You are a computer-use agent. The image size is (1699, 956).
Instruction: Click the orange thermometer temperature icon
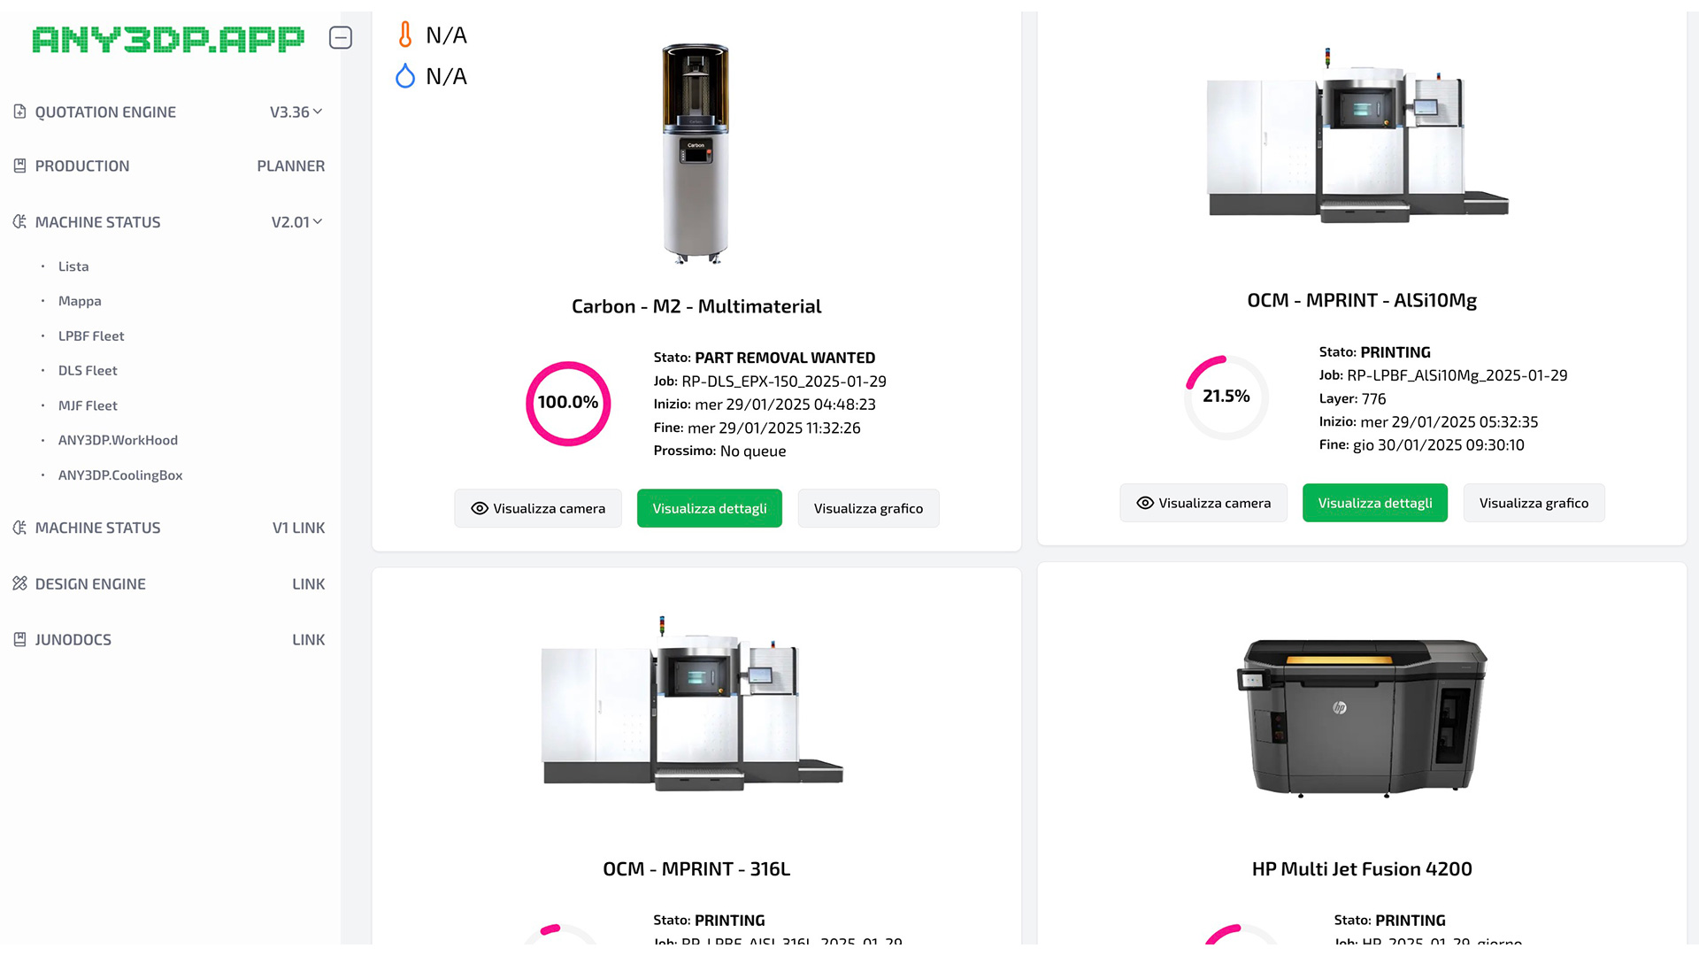tap(405, 35)
